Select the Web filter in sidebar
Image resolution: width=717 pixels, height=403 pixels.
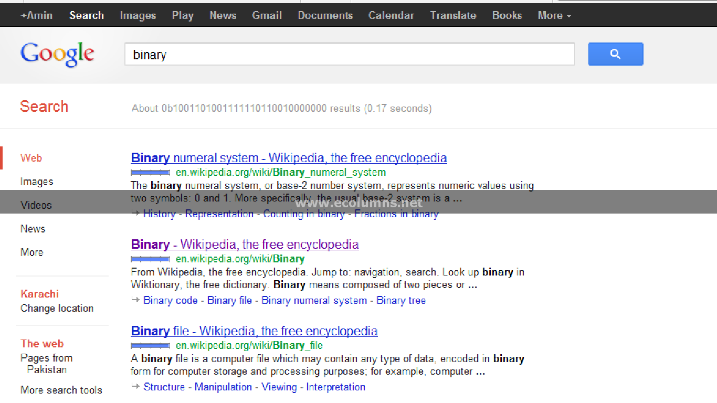pos(31,158)
